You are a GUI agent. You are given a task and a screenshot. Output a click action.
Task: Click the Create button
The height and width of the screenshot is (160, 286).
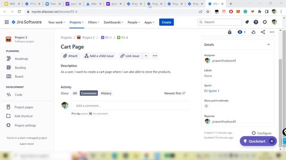click(166, 22)
